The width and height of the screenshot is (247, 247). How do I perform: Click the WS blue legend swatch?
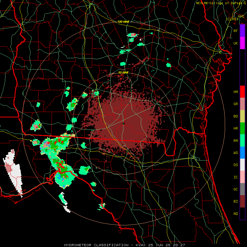(242, 153)
